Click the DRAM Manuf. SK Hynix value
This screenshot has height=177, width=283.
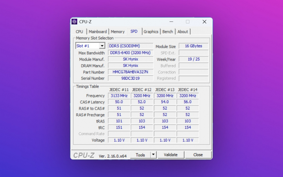click(130, 66)
